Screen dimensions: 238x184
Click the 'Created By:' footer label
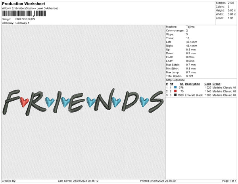[9, 181]
